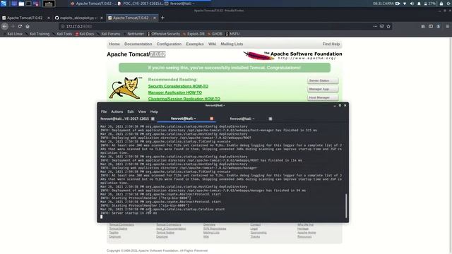Show Firefox sidebars icon
452x254 pixels.
click(430, 26)
